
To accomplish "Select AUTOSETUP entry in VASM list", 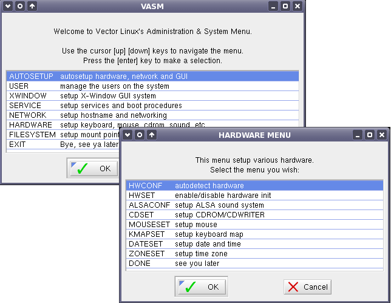I will (152, 77).
